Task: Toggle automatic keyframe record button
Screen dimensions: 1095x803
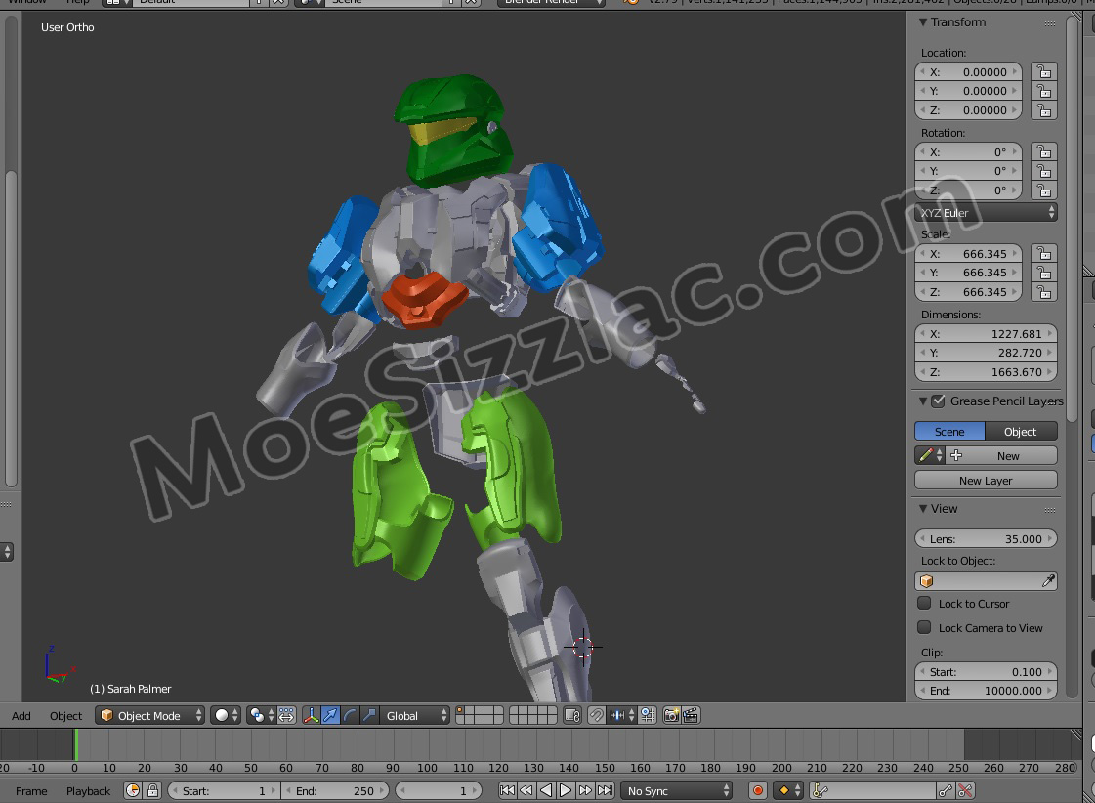Action: tap(757, 790)
